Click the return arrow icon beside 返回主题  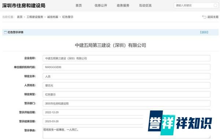click(x=204, y=17)
